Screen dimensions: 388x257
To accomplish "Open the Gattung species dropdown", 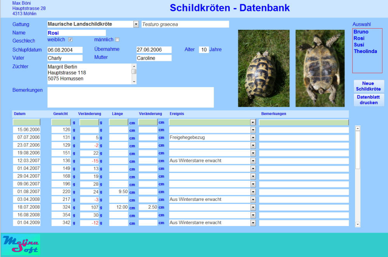I will click(136, 24).
